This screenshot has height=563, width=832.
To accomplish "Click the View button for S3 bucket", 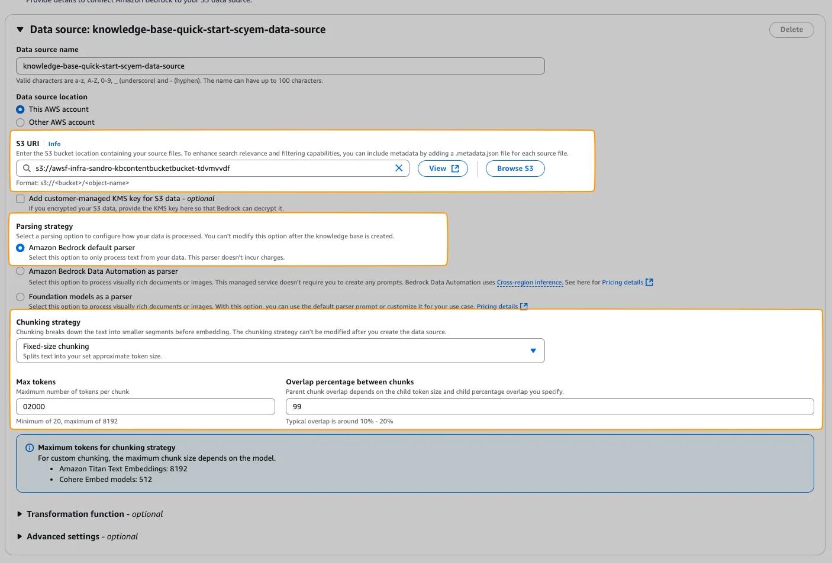I will tap(443, 169).
